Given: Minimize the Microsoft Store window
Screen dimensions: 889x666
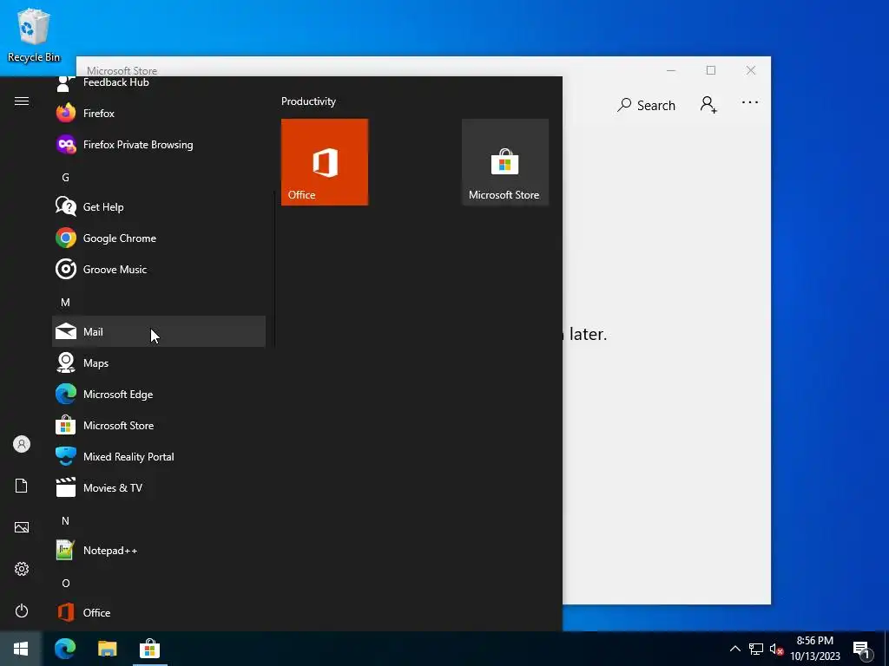Looking at the screenshot, I should [671, 70].
